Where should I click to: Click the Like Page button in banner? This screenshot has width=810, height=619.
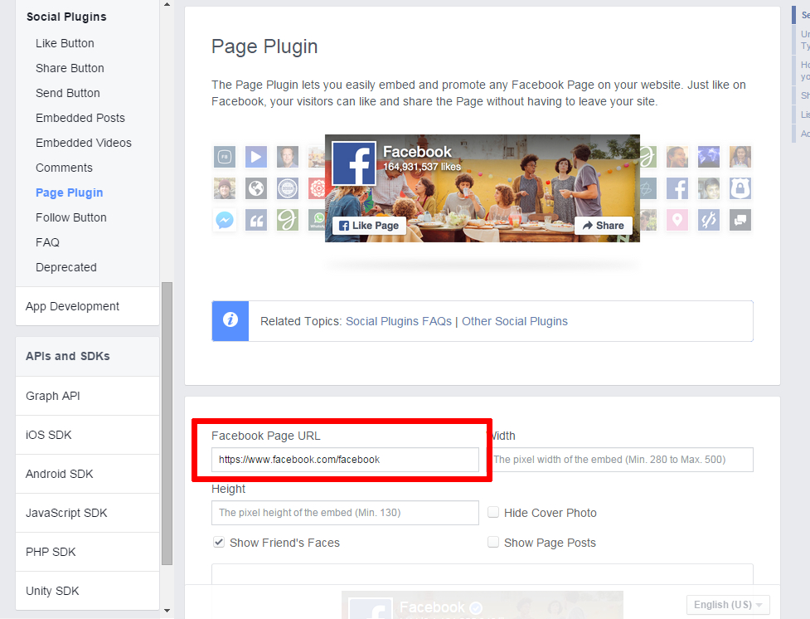369,226
